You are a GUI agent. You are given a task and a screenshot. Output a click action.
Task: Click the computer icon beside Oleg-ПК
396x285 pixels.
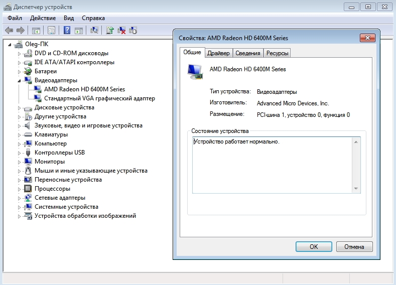(x=19, y=45)
